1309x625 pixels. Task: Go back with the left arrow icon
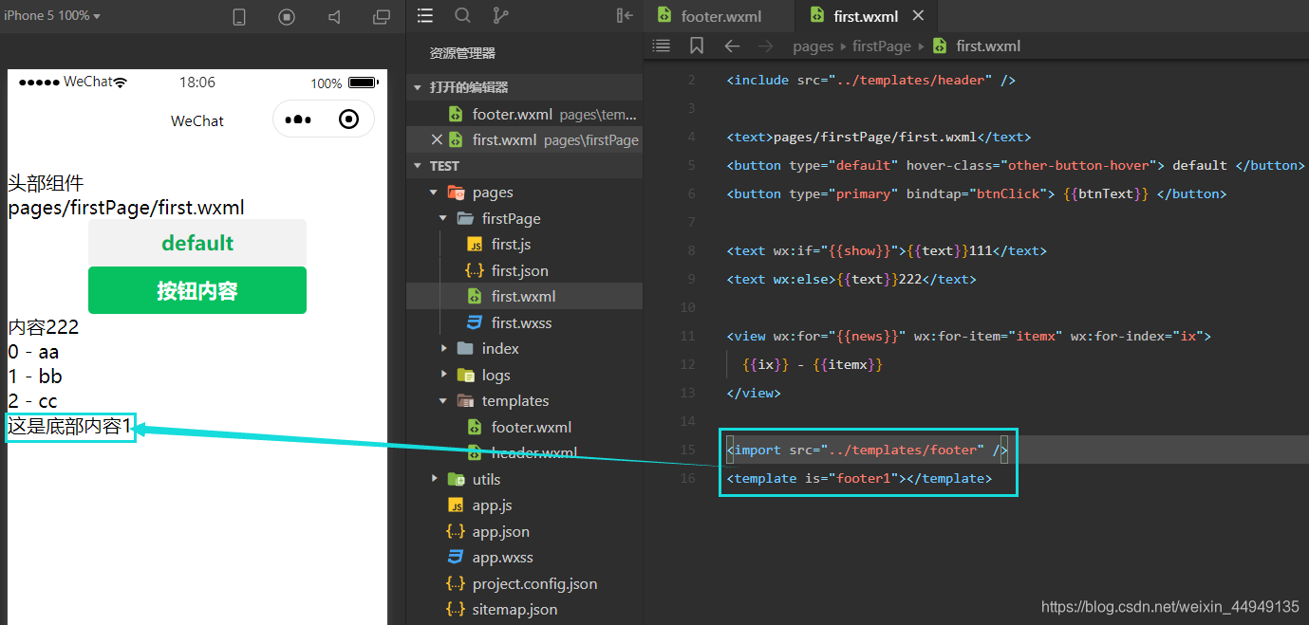click(x=731, y=46)
